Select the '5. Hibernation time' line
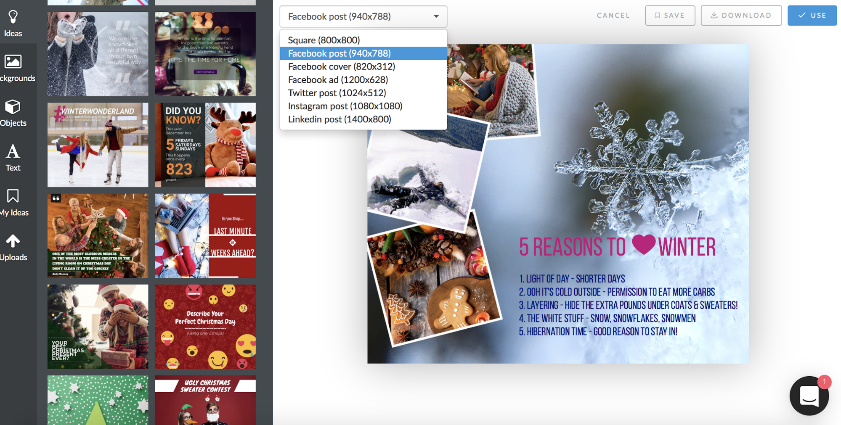This screenshot has width=841, height=425. click(x=598, y=331)
